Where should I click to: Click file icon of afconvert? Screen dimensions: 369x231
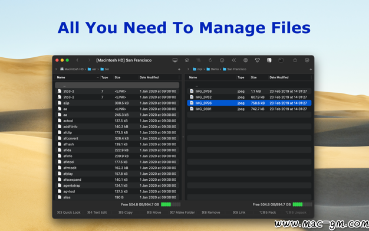click(x=60, y=138)
